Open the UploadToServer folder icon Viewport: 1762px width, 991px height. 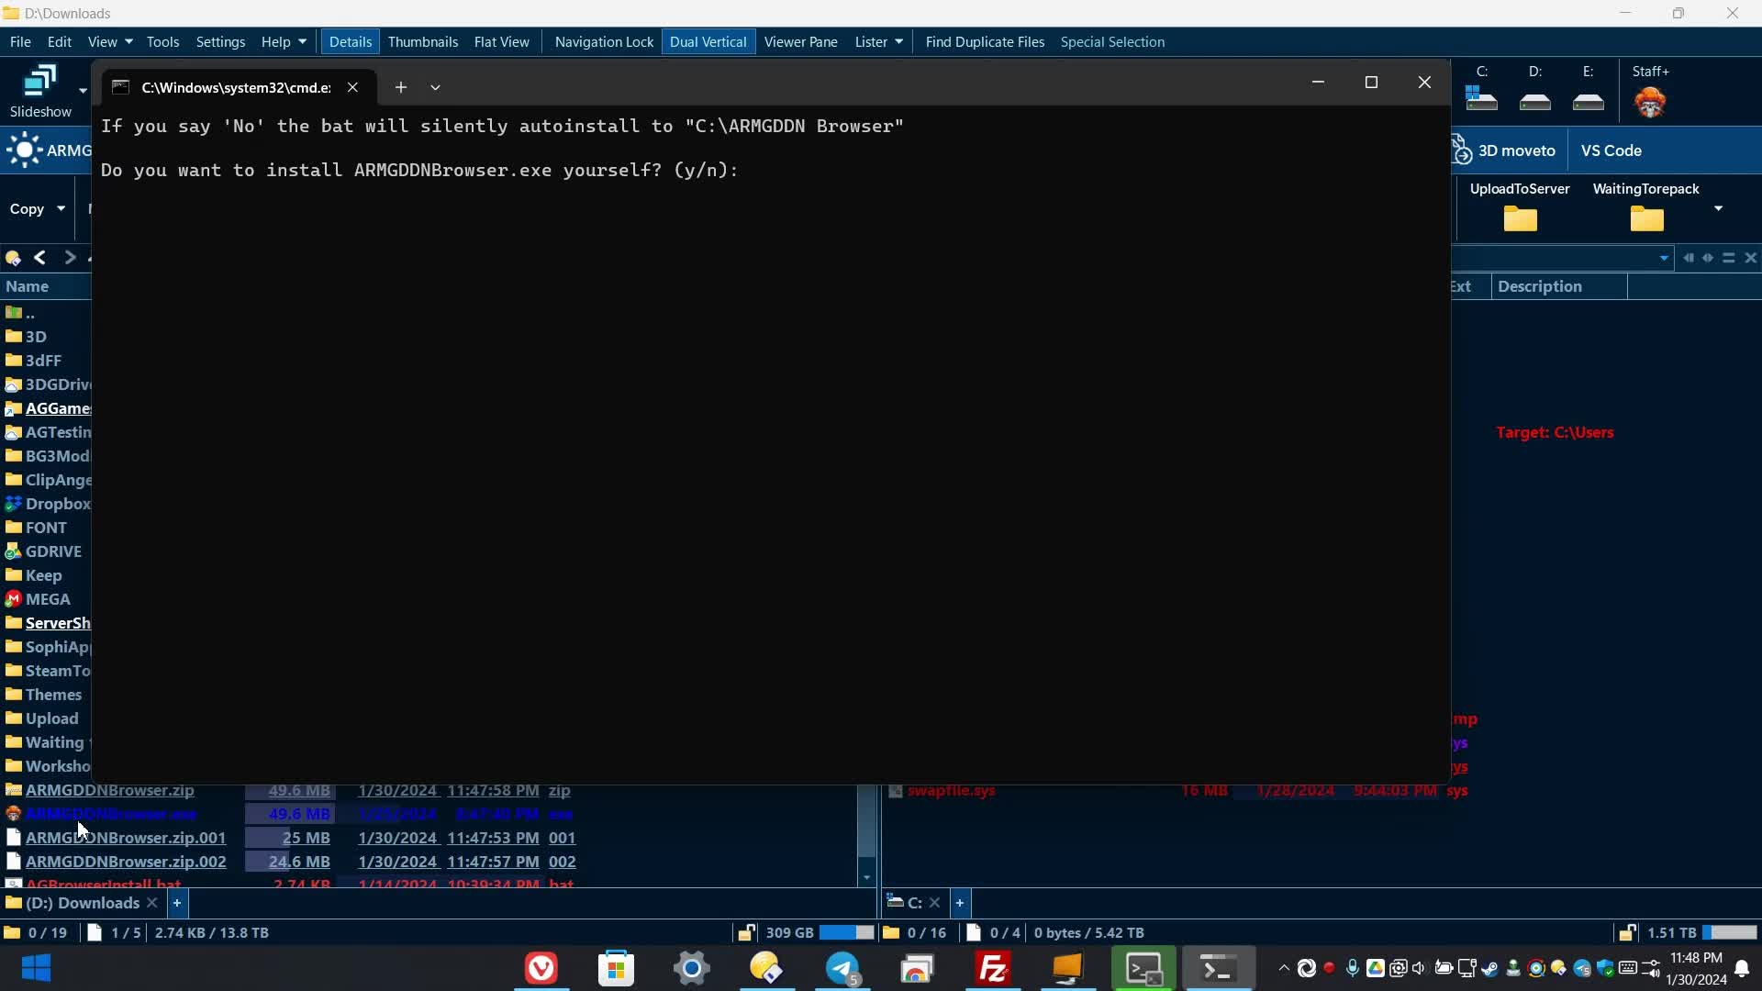click(x=1519, y=218)
